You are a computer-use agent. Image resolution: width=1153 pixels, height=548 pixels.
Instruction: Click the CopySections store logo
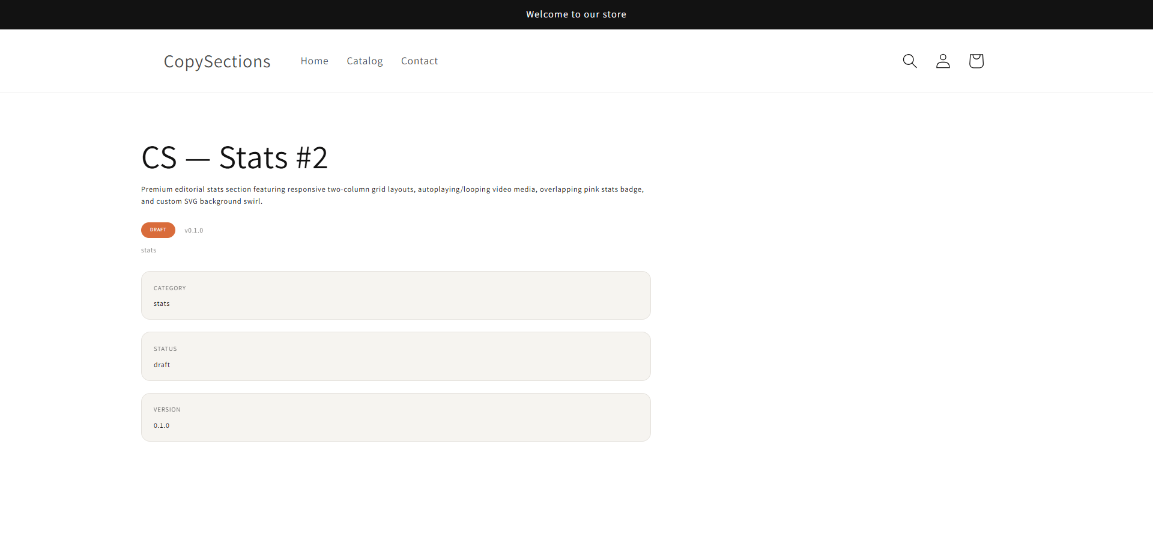[217, 61]
